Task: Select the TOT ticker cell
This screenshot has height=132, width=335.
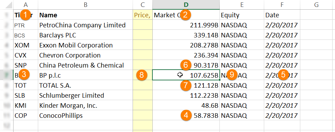Action: [26, 85]
